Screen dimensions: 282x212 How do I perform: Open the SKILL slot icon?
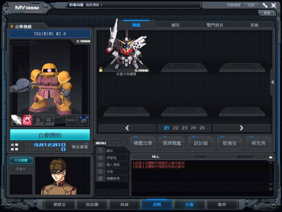(x=72, y=120)
